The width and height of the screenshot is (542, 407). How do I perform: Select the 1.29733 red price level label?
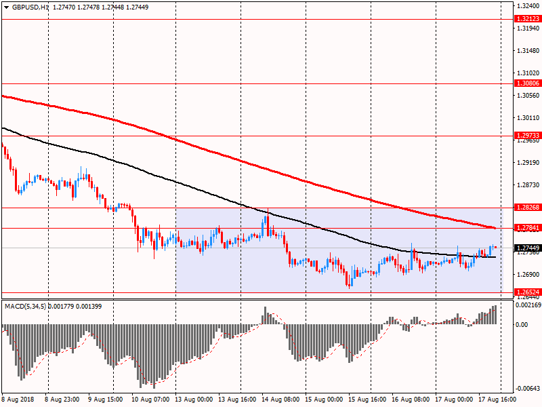click(x=528, y=135)
